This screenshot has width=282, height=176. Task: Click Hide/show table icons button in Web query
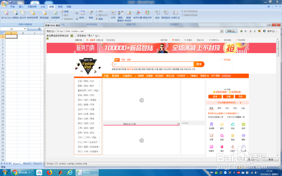259,31
